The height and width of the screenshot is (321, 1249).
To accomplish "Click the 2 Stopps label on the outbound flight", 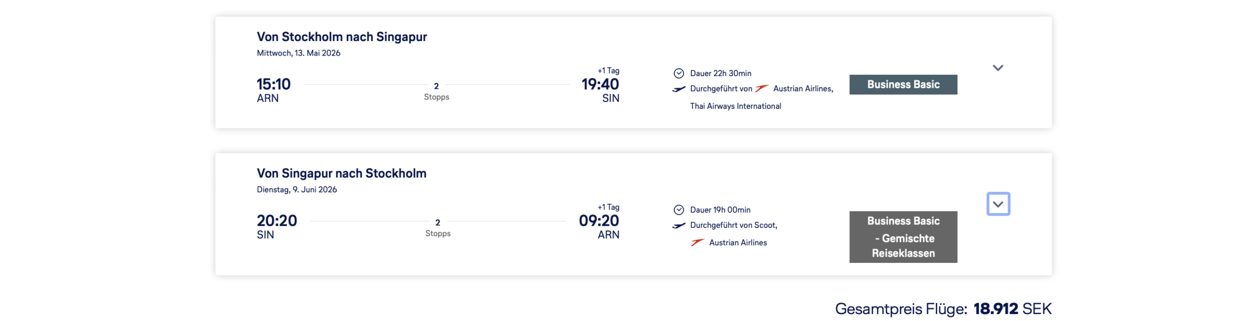I will 436,91.
